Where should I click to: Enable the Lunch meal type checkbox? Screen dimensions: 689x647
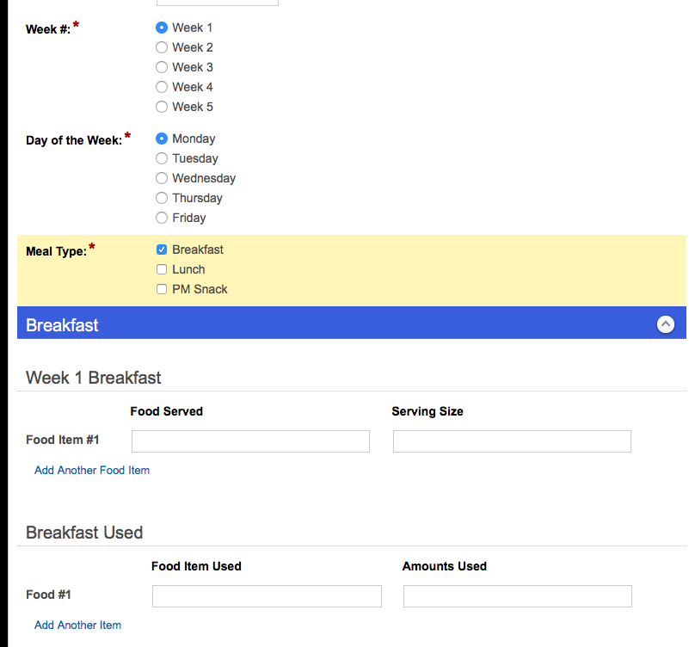[162, 269]
